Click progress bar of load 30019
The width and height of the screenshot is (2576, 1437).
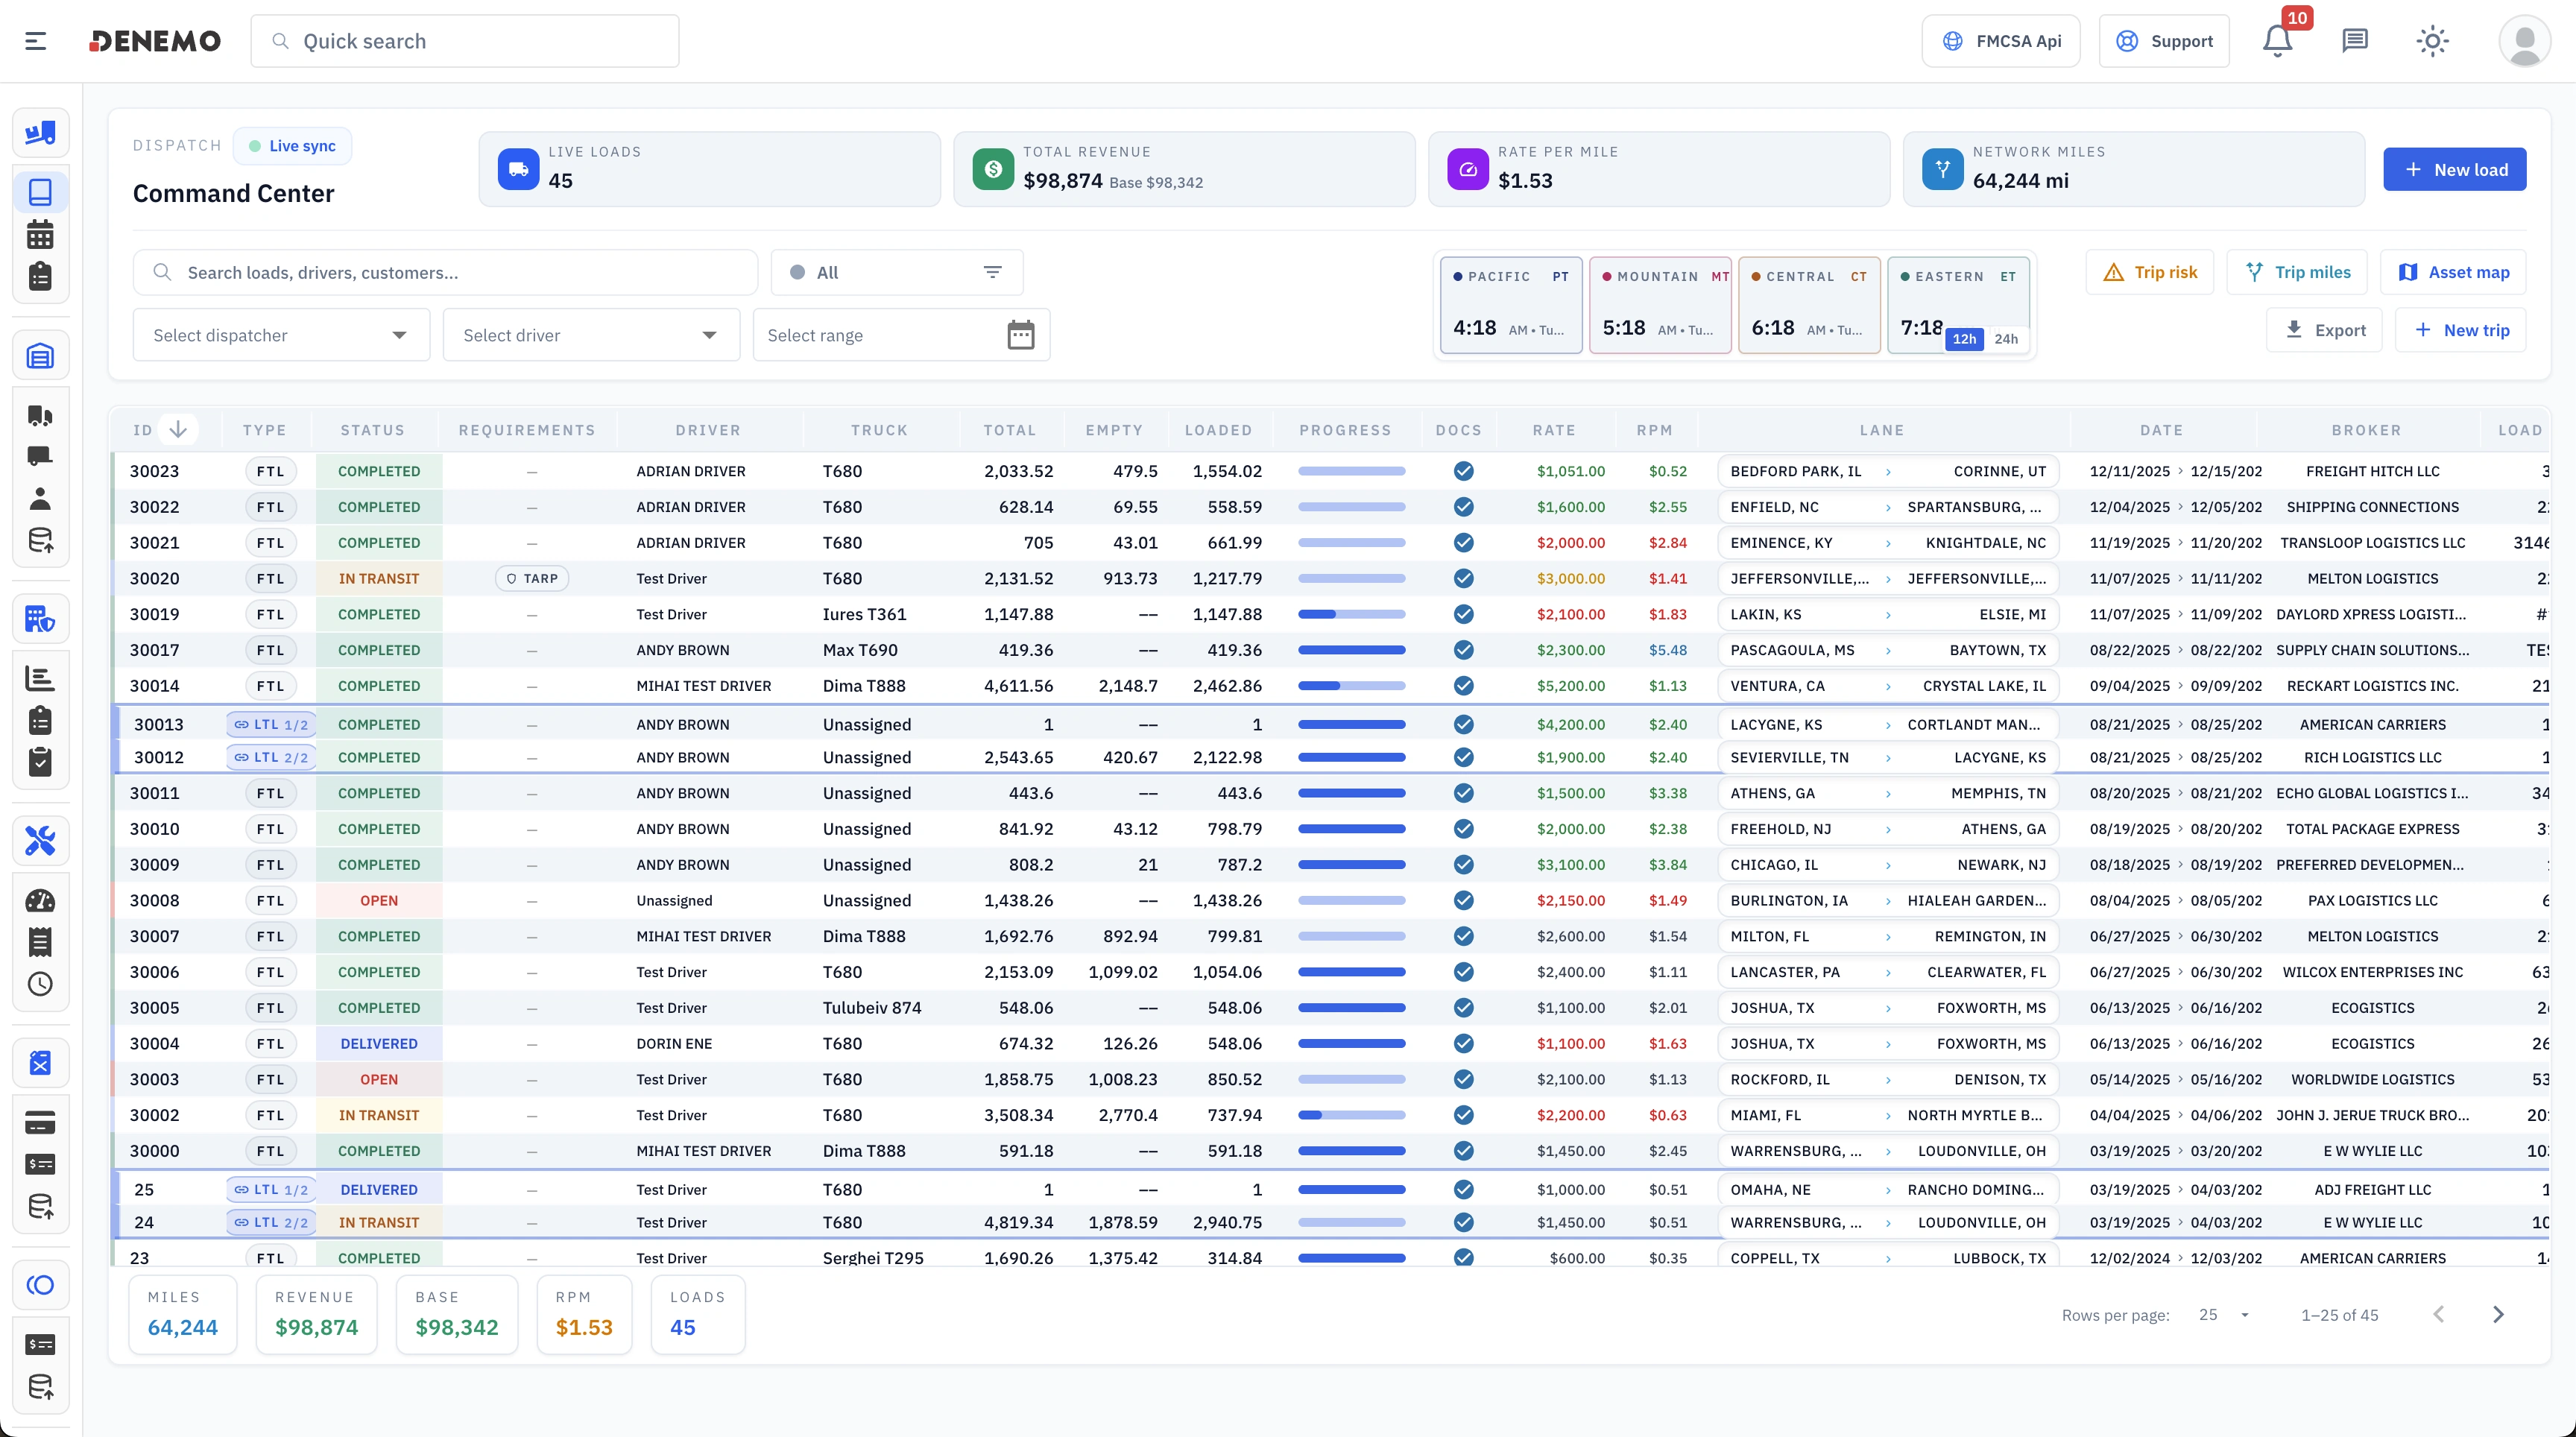(1351, 614)
